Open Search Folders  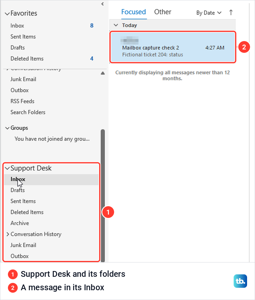[28, 112]
